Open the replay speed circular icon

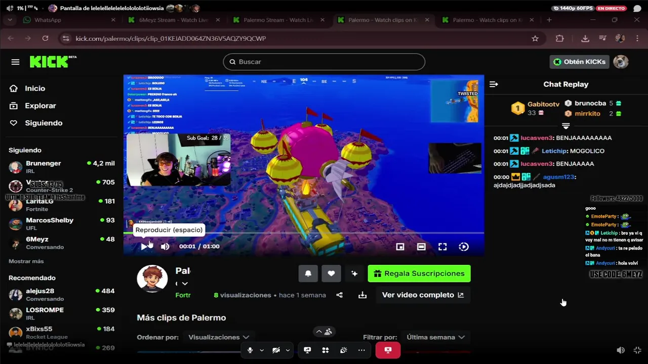point(464,247)
